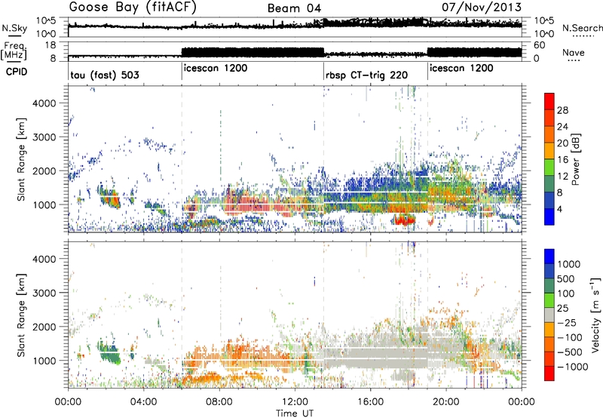Click the '3000' tick on the velocity panel

44,293
